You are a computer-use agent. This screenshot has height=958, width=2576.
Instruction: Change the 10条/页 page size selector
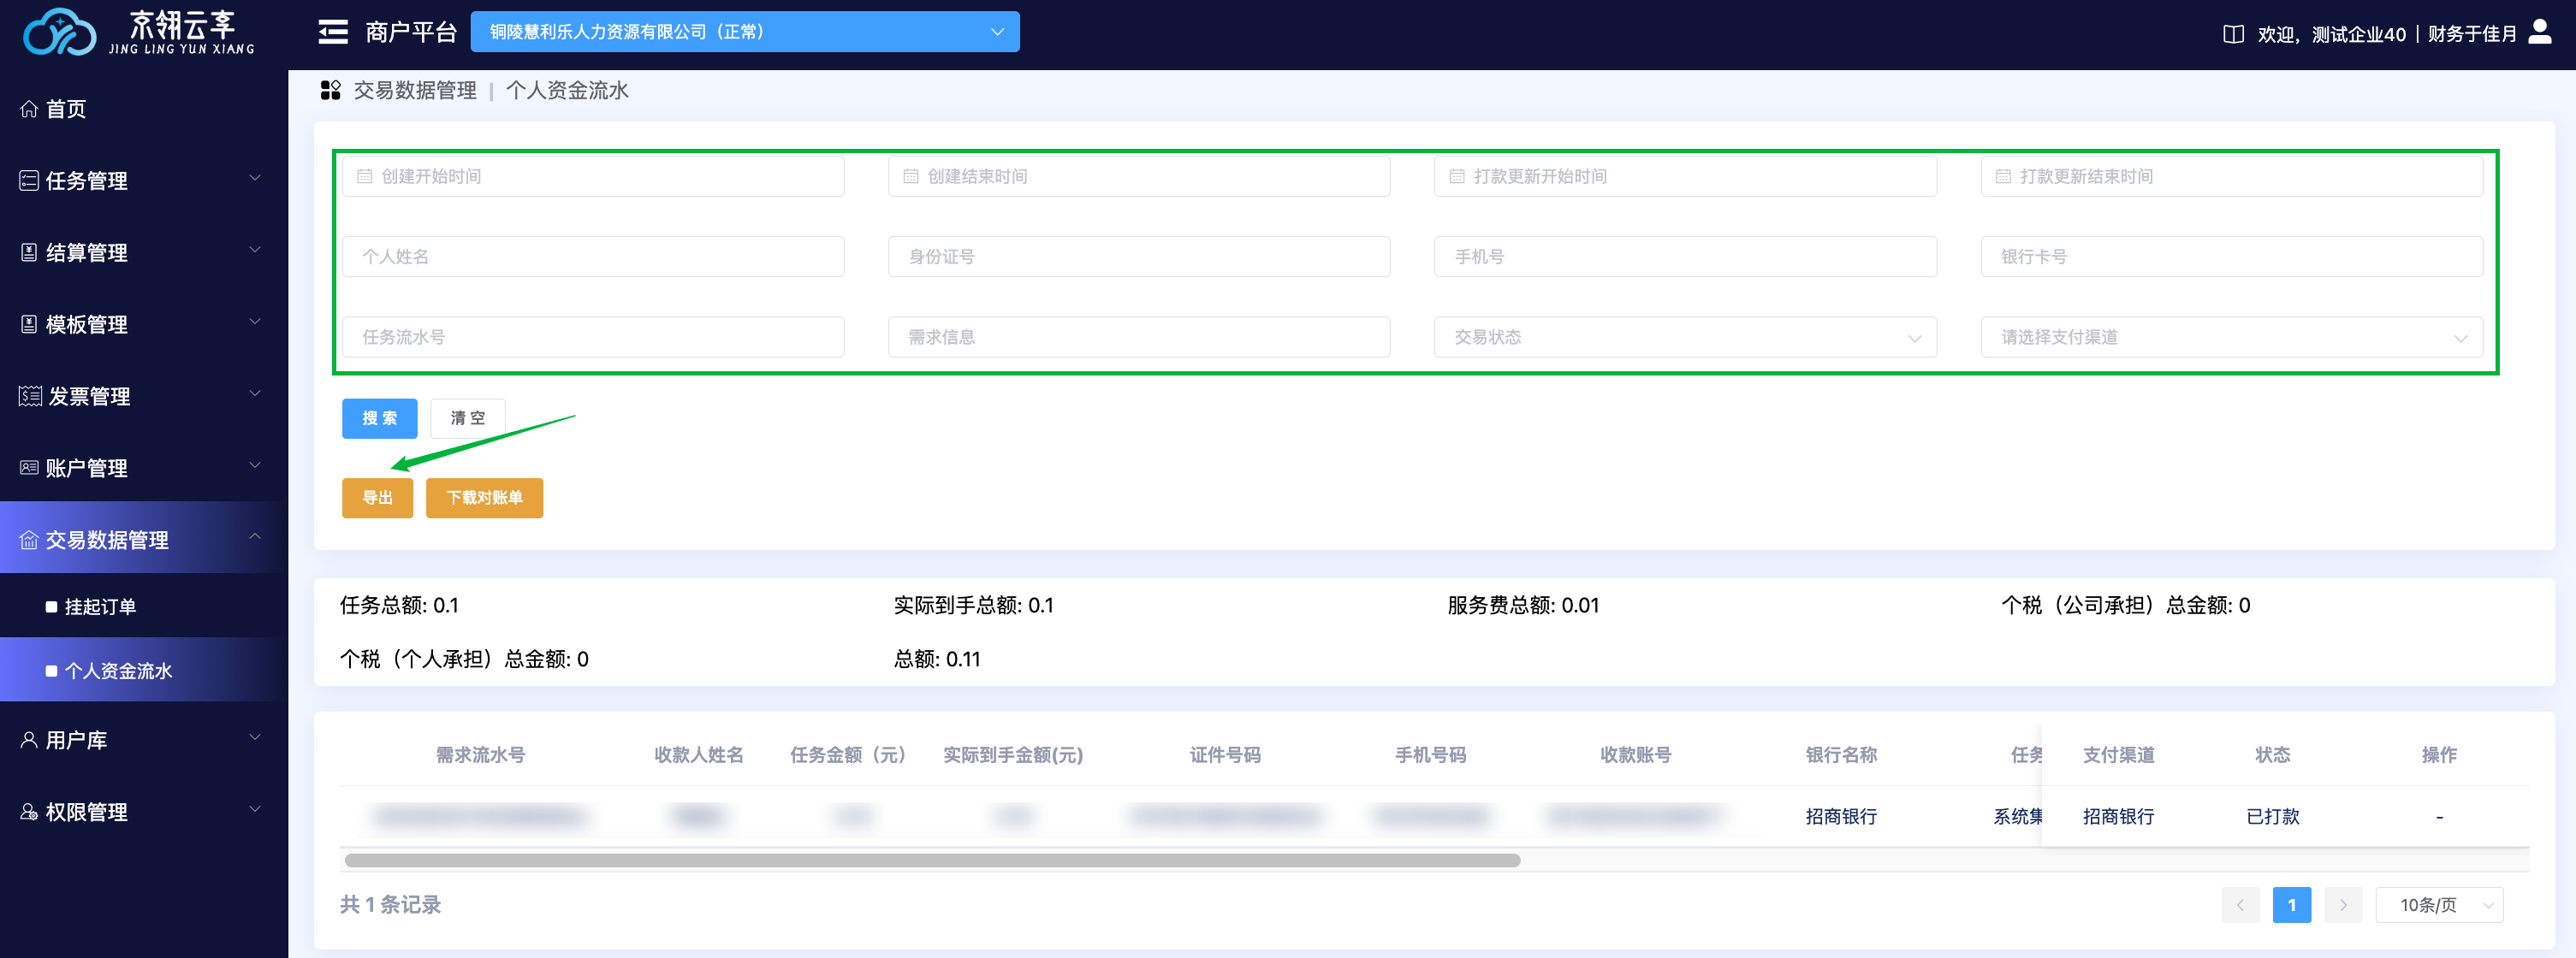[x=2438, y=905]
